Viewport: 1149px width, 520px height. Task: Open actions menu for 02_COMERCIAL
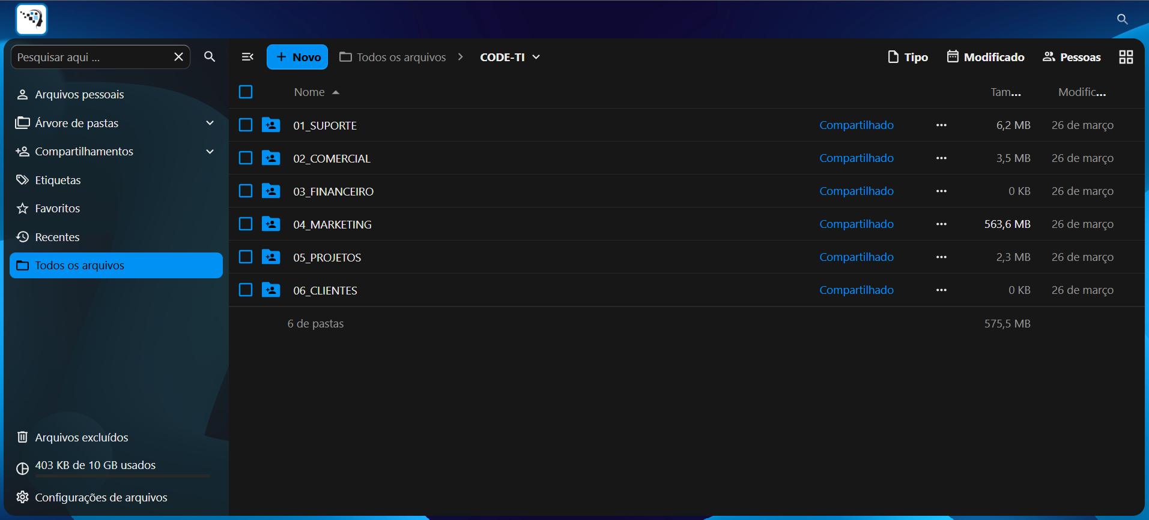941,158
